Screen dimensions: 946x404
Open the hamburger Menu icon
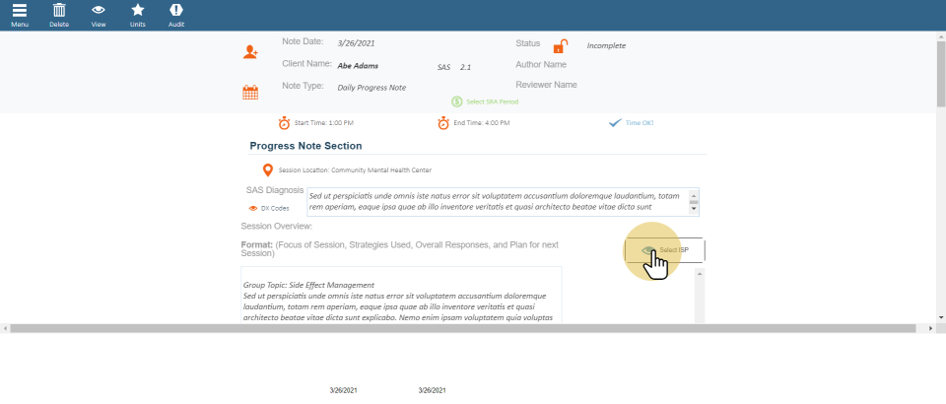(20, 10)
